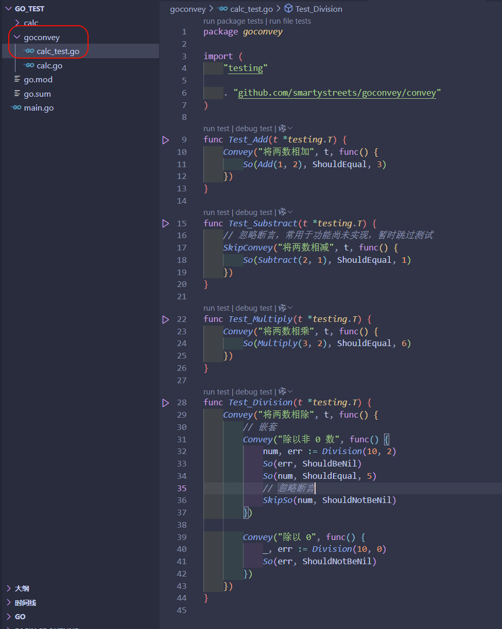Click the comment '// 嵌套' on line 30
The width and height of the screenshot is (502, 629).
[260, 427]
